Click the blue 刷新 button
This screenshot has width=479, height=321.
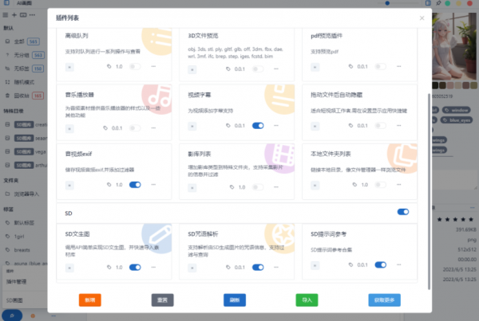click(x=235, y=300)
